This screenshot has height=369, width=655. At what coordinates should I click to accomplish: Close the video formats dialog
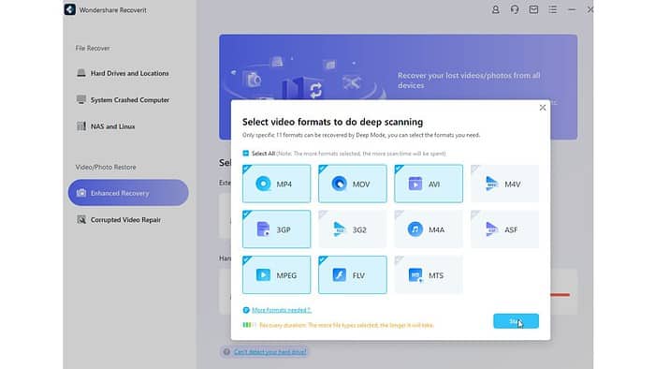click(542, 108)
